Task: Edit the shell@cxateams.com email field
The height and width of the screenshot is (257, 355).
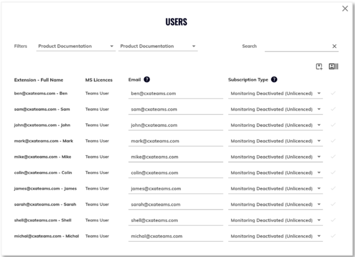Action: pos(175,220)
